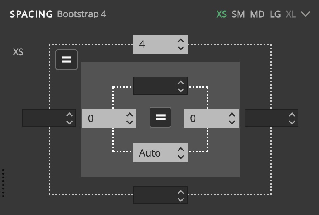Open the bottom padding Auto dropdown
The width and height of the screenshot is (319, 215).
(160, 153)
